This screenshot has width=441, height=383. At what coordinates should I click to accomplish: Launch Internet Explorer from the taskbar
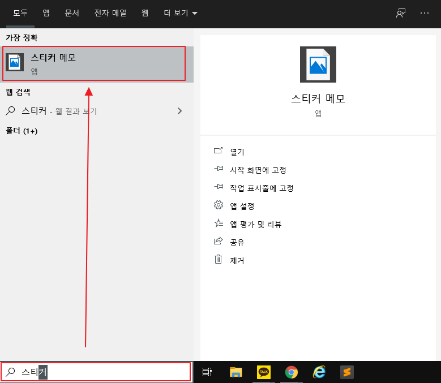coord(319,372)
